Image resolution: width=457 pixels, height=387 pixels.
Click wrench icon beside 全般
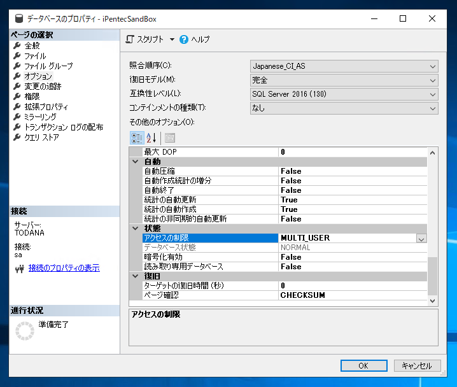pos(17,45)
